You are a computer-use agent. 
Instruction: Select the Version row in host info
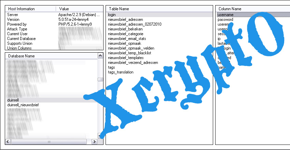click(13, 19)
